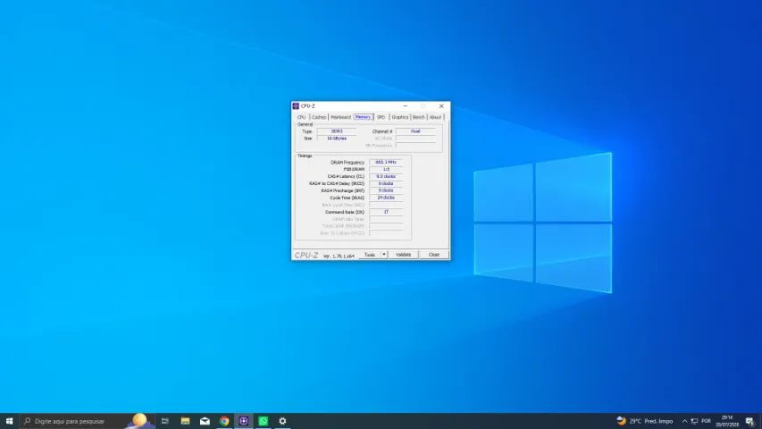Click the network icon in system tray

[x=694, y=421]
